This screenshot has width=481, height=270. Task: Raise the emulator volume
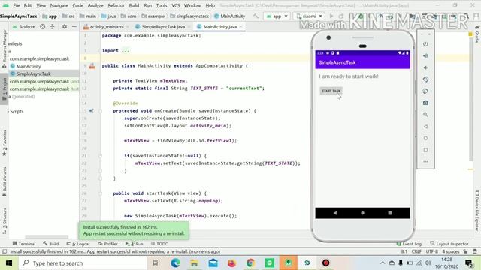(425, 55)
